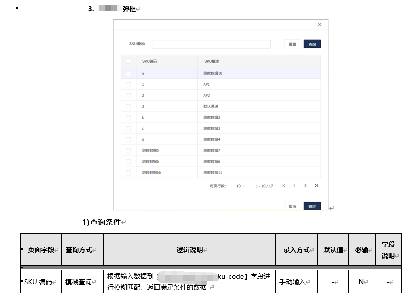Click the 确定 confirm button
The width and height of the screenshot is (417, 300).
pyautogui.click(x=312, y=205)
